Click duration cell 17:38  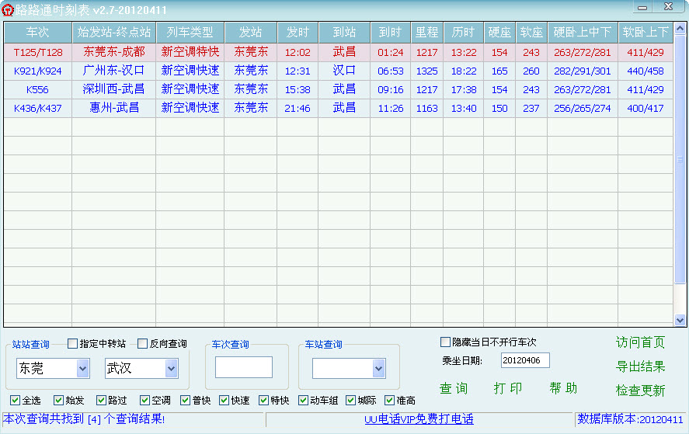[x=464, y=89]
